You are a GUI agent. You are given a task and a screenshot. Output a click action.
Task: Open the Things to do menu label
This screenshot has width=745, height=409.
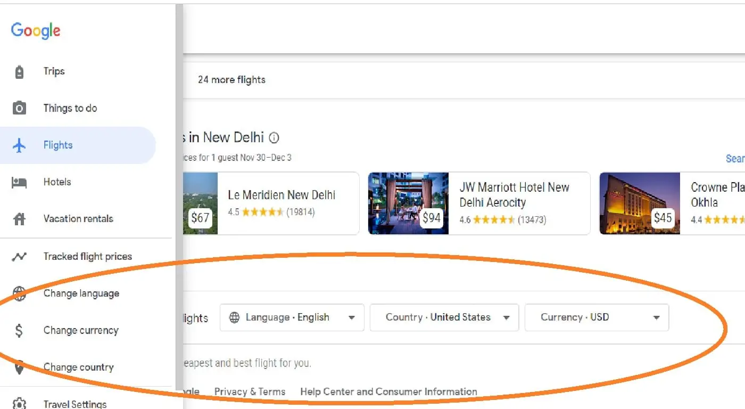coord(70,108)
